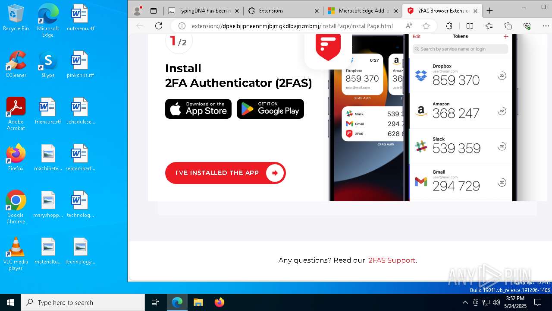Select materialtu image file on desktop
Viewport: 552px width, 311px height.
[48, 251]
